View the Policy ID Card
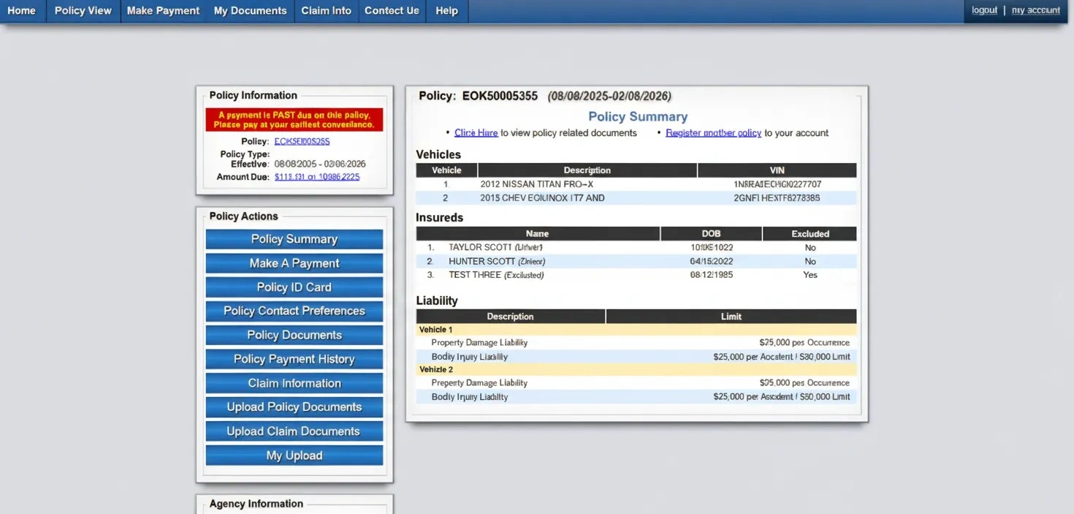The height and width of the screenshot is (514, 1074). pos(294,287)
